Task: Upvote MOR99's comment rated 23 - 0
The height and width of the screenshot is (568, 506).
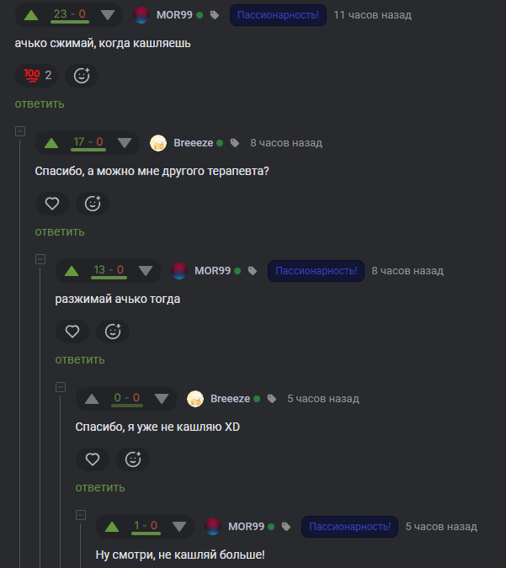Action: click(x=31, y=15)
